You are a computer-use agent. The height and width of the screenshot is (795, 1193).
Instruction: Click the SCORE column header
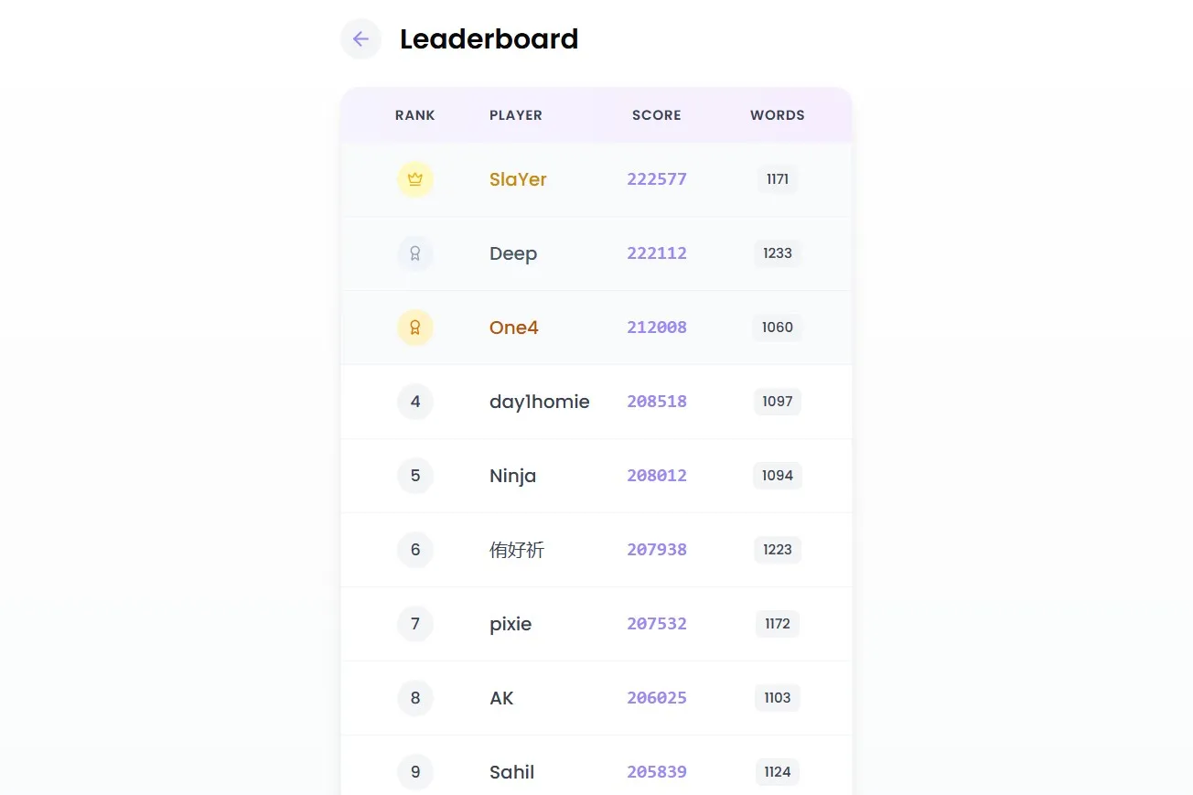[657, 115]
